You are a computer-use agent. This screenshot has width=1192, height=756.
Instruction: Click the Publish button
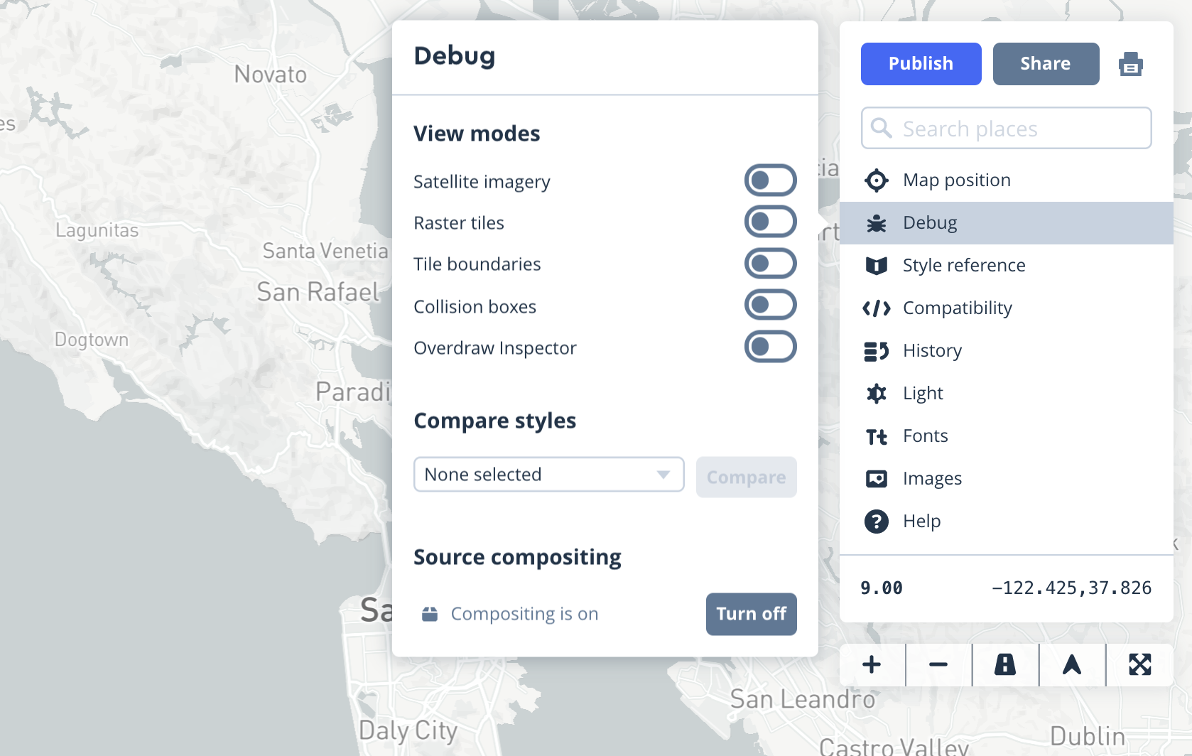click(921, 64)
